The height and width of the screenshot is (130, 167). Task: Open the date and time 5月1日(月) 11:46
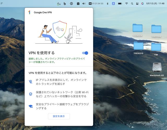tap(156, 3)
